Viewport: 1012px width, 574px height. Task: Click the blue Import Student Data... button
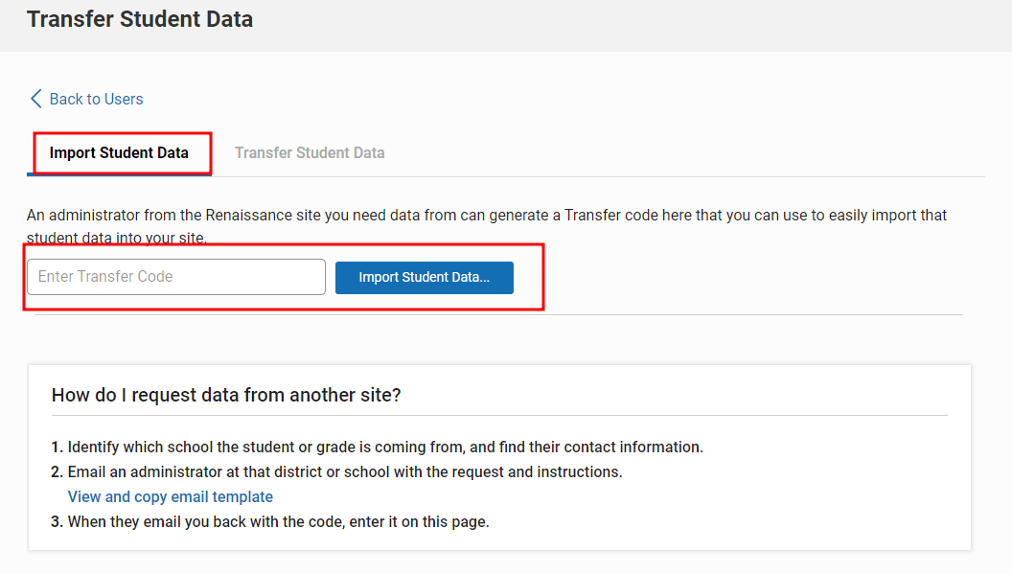(424, 278)
